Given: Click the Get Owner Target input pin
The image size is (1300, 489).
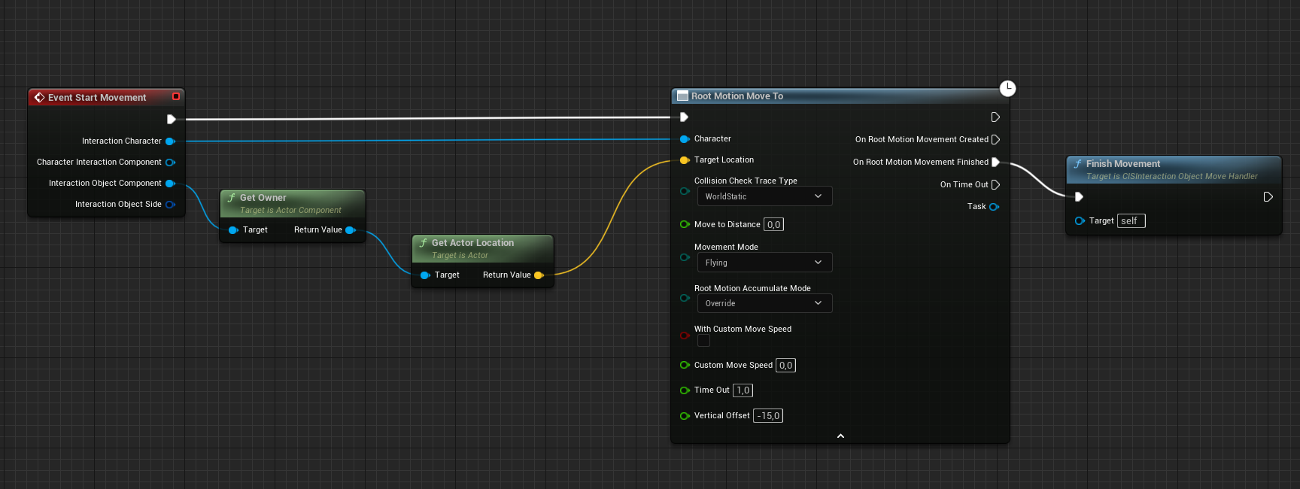Looking at the screenshot, I should pyautogui.click(x=233, y=230).
